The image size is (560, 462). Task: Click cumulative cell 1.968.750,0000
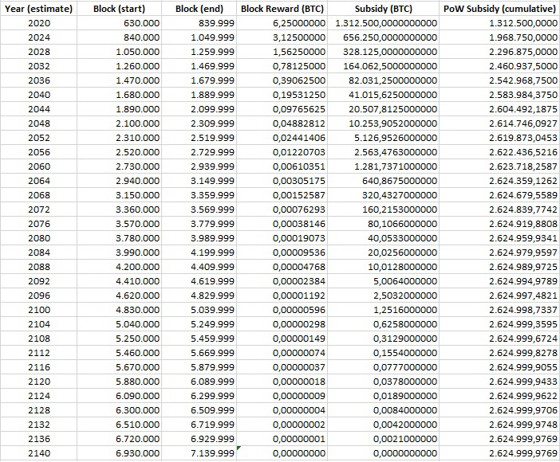[499, 37]
